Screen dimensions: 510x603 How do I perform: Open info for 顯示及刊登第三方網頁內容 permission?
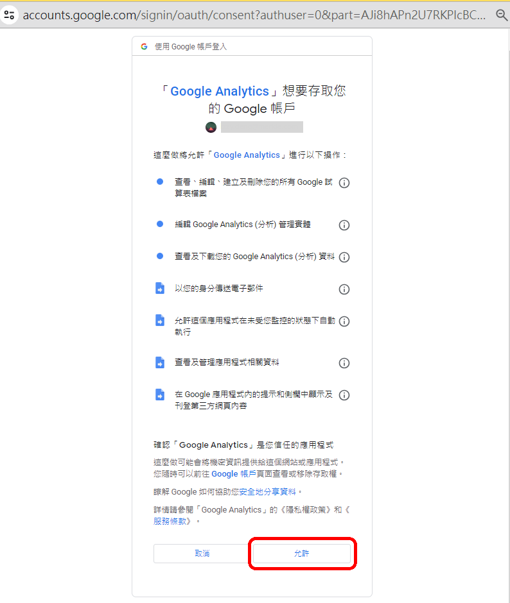[344, 395]
